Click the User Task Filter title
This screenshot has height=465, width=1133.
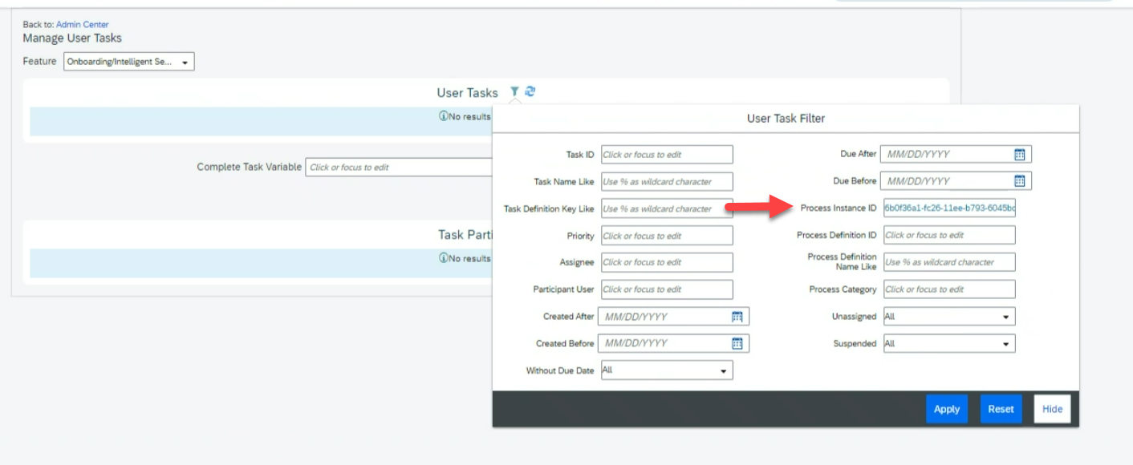786,118
